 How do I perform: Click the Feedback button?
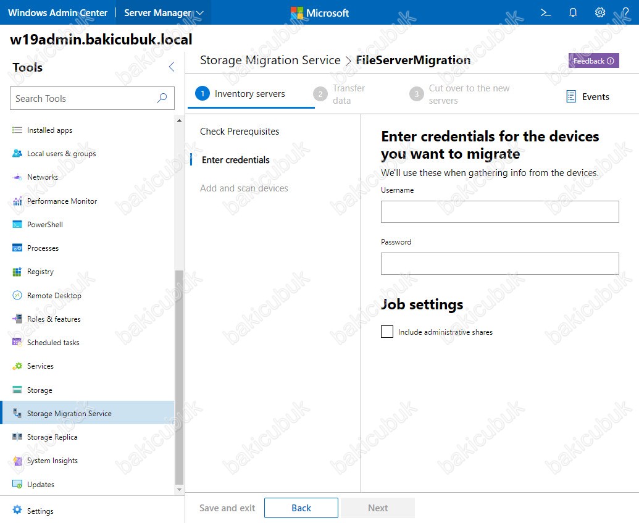[594, 61]
